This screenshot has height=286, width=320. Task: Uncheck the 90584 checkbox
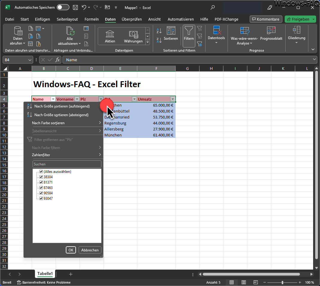pyautogui.click(x=41, y=193)
